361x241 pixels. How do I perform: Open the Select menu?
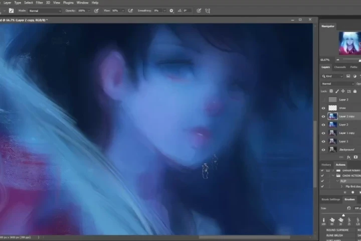(x=29, y=3)
